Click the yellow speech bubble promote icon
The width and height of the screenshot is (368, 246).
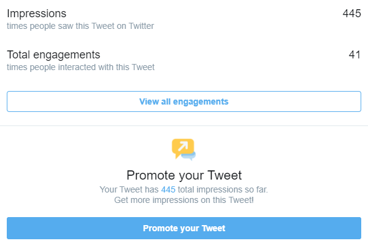[183, 148]
